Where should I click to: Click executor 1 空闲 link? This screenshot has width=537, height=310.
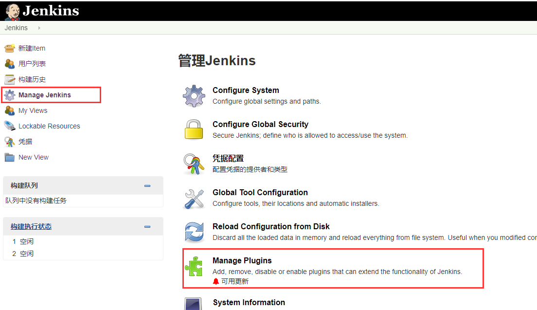tap(26, 241)
